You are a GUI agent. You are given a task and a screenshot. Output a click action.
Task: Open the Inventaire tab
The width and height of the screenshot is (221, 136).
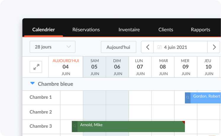129,30
